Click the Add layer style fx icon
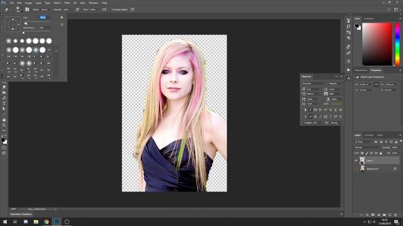Screen dimensions: 403x226 [x=367, y=215]
